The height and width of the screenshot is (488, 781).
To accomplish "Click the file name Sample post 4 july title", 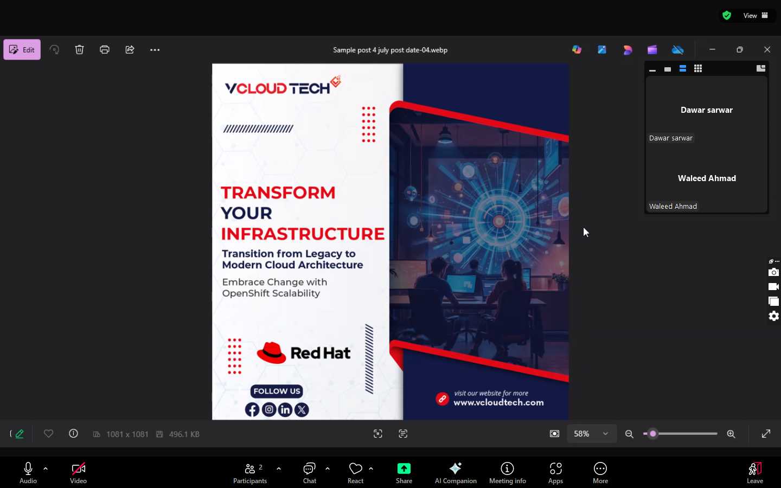I will [x=390, y=50].
